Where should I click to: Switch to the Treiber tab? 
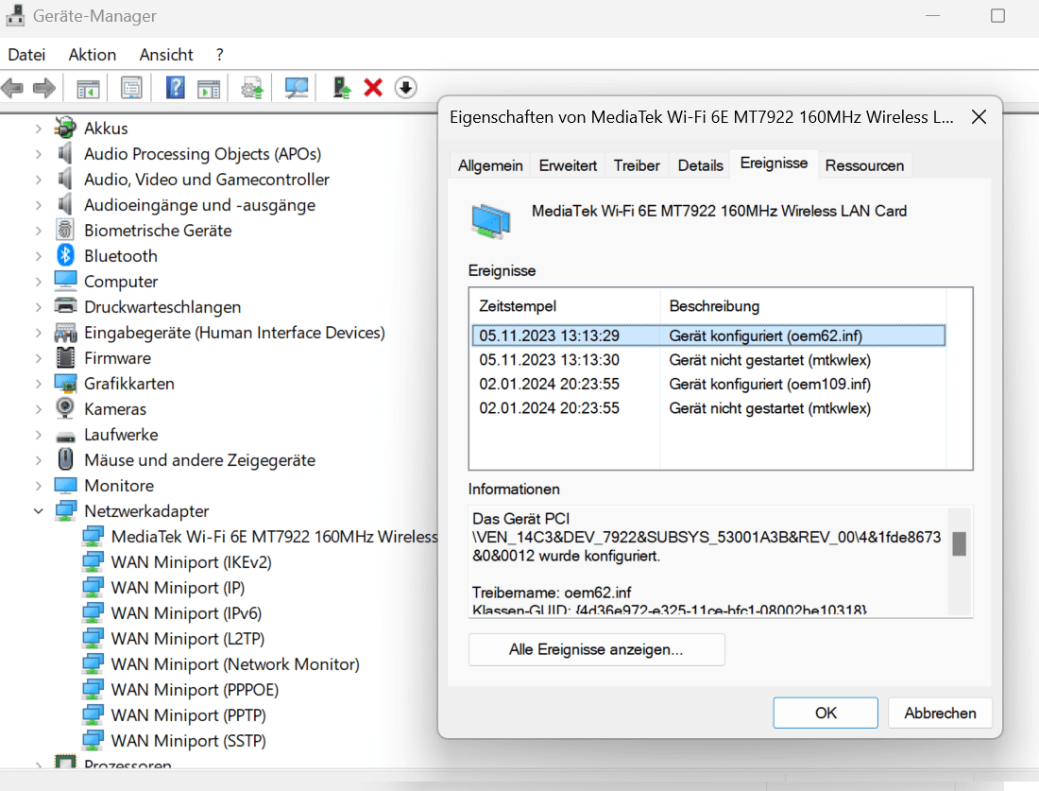pyautogui.click(x=637, y=165)
